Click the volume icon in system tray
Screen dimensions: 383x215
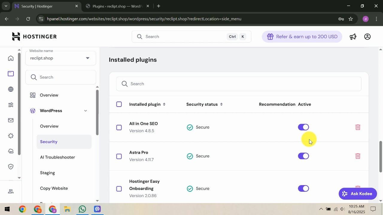(x=343, y=209)
